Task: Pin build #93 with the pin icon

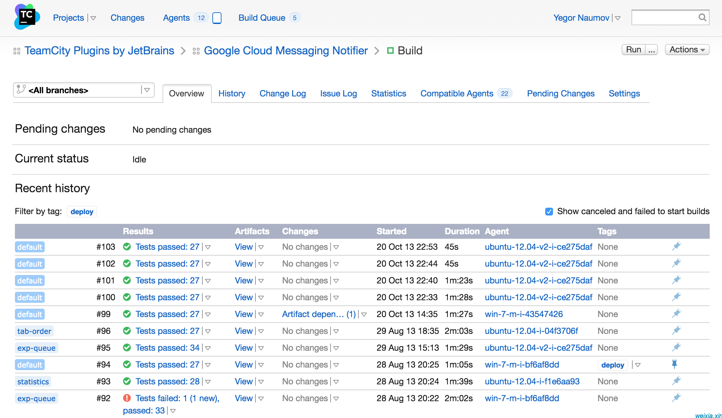Action: 676,381
